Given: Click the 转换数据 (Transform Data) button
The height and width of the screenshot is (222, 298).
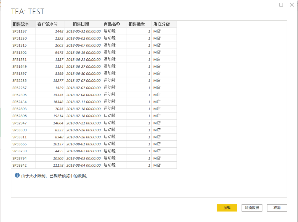Looking at the screenshot, I should [x=252, y=208].
